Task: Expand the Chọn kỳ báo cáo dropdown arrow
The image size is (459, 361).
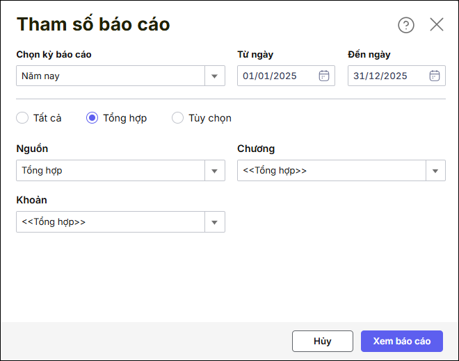Action: tap(214, 76)
